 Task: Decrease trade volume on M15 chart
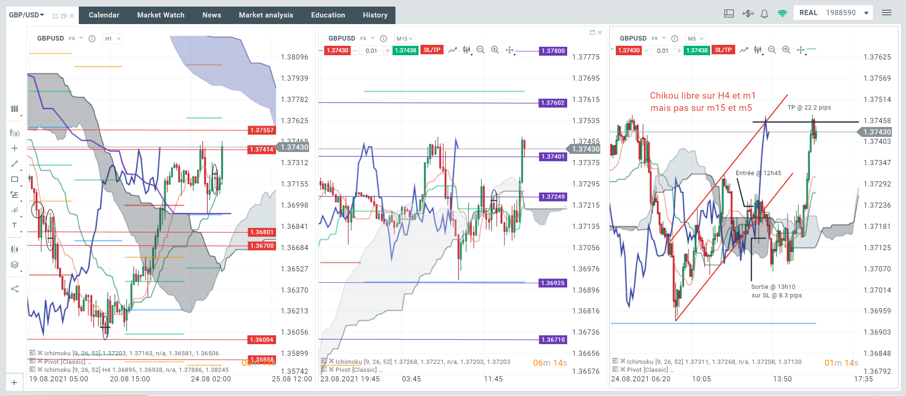pyautogui.click(x=355, y=51)
